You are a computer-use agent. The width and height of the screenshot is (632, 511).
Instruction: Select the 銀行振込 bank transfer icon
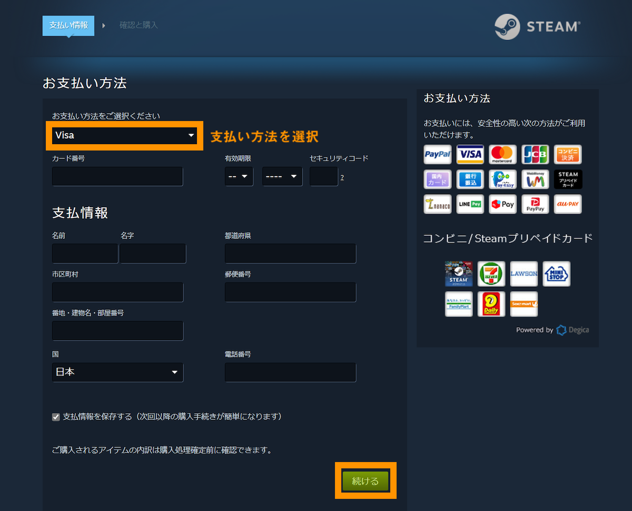click(x=470, y=179)
